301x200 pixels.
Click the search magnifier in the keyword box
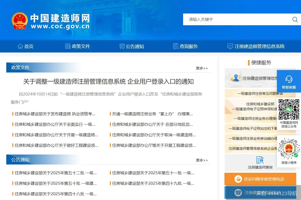294,19
